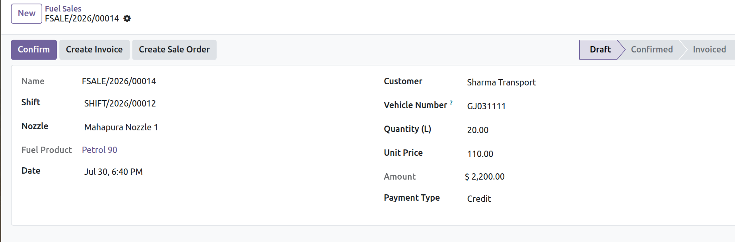
Task: Click the Amount label
Action: (x=399, y=176)
